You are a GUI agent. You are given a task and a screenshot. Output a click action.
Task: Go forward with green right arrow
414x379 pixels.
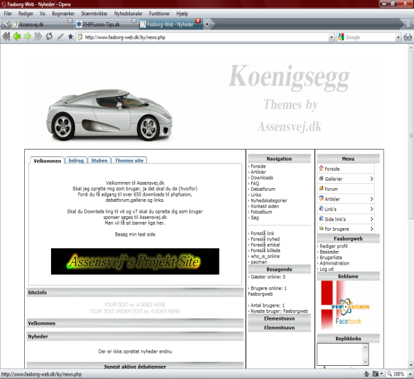point(28,37)
